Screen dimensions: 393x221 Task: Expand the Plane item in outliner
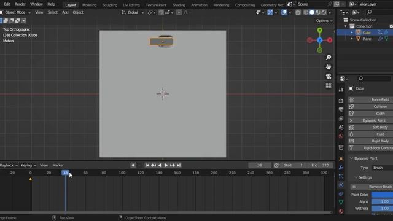click(x=352, y=39)
